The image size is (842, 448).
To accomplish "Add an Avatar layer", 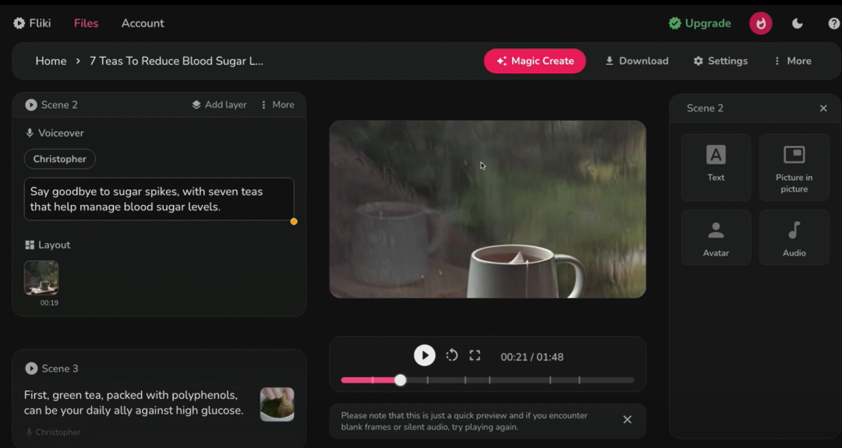I will pos(716,237).
